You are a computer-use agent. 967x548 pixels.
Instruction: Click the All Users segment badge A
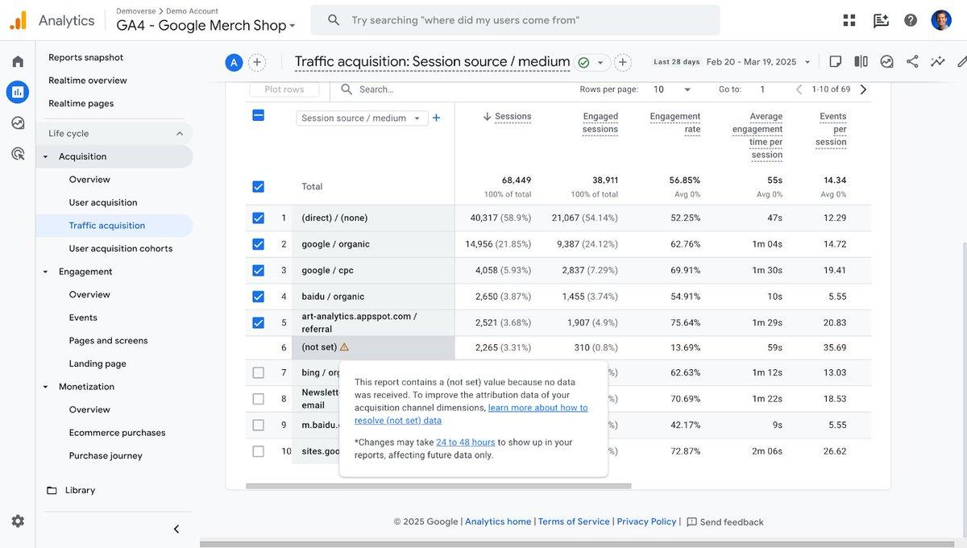[234, 62]
